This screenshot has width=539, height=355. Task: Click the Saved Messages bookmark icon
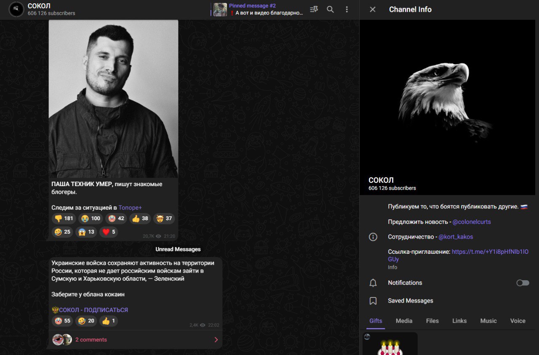373,301
